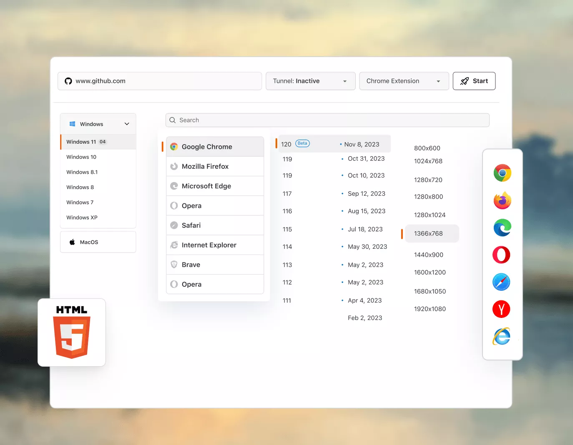Image resolution: width=573 pixels, height=445 pixels.
Task: Collapse the Windows OS chevron
Action: 127,124
